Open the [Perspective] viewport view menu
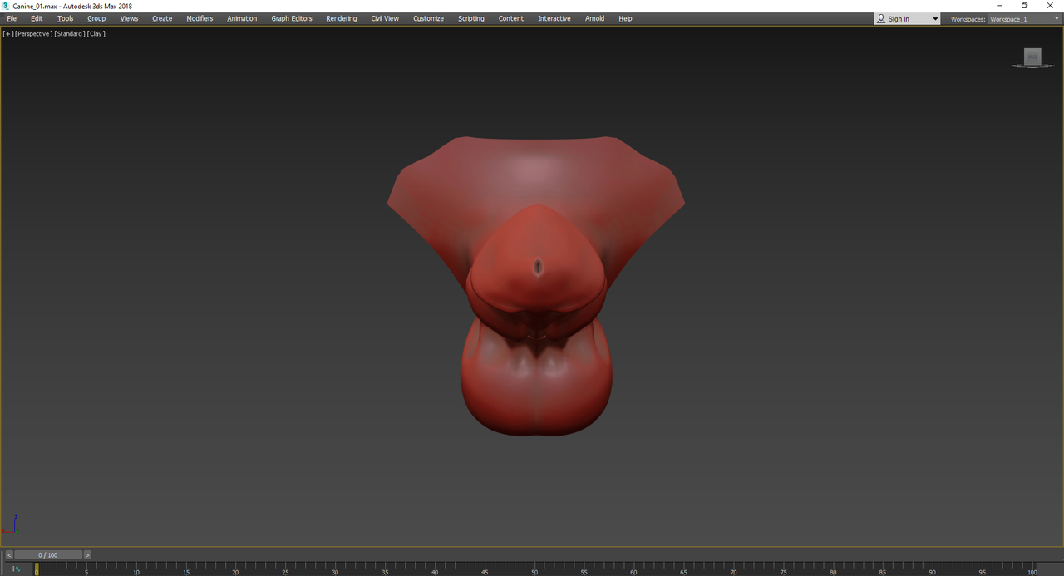The height and width of the screenshot is (576, 1064). pos(33,34)
